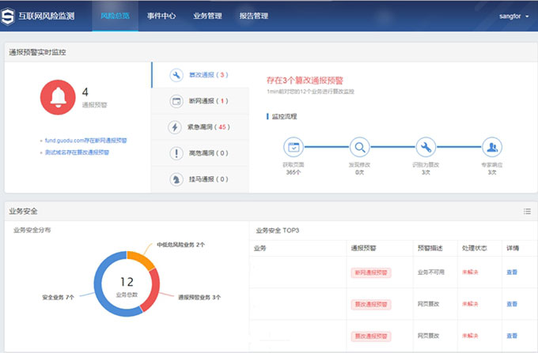Open the 业务管理 tab
The width and height of the screenshot is (538, 353).
point(207,16)
